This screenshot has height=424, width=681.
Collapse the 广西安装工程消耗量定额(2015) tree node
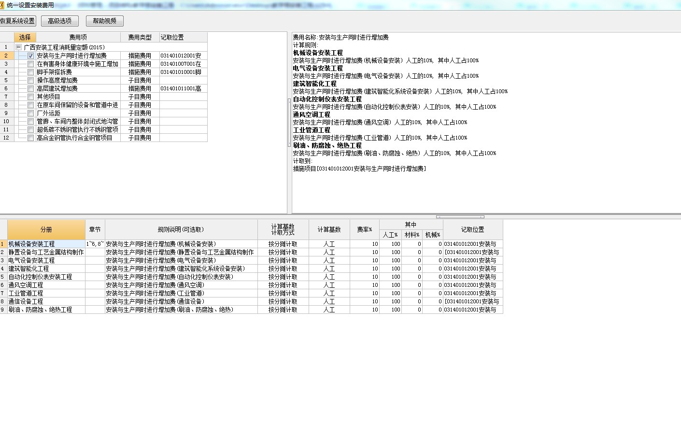click(19, 47)
